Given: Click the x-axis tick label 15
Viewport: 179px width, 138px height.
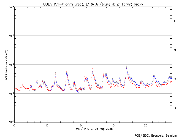Looking at the screenshot, I should (x=113, y=125).
